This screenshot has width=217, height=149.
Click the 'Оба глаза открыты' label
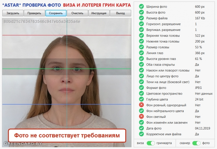coord(161,64)
